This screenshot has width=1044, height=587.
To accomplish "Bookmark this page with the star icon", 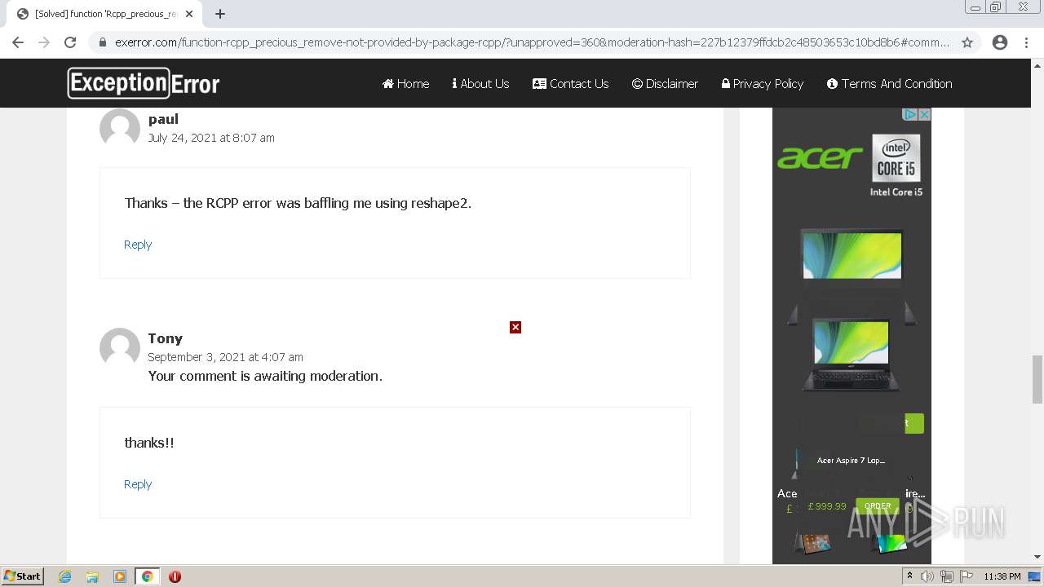I will point(967,42).
